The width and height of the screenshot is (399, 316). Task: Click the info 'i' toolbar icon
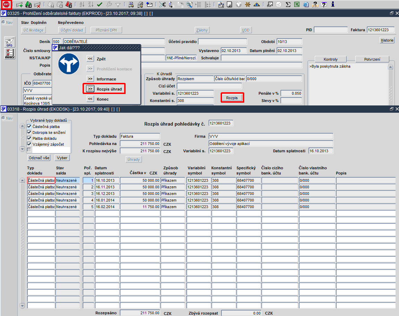tap(333, 4)
